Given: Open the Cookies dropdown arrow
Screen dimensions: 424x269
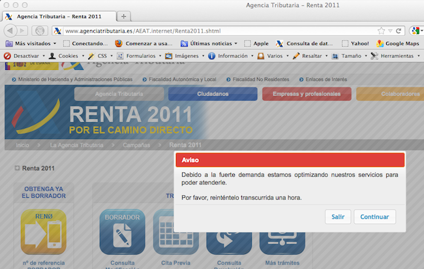Looking at the screenshot, I should pos(83,56).
